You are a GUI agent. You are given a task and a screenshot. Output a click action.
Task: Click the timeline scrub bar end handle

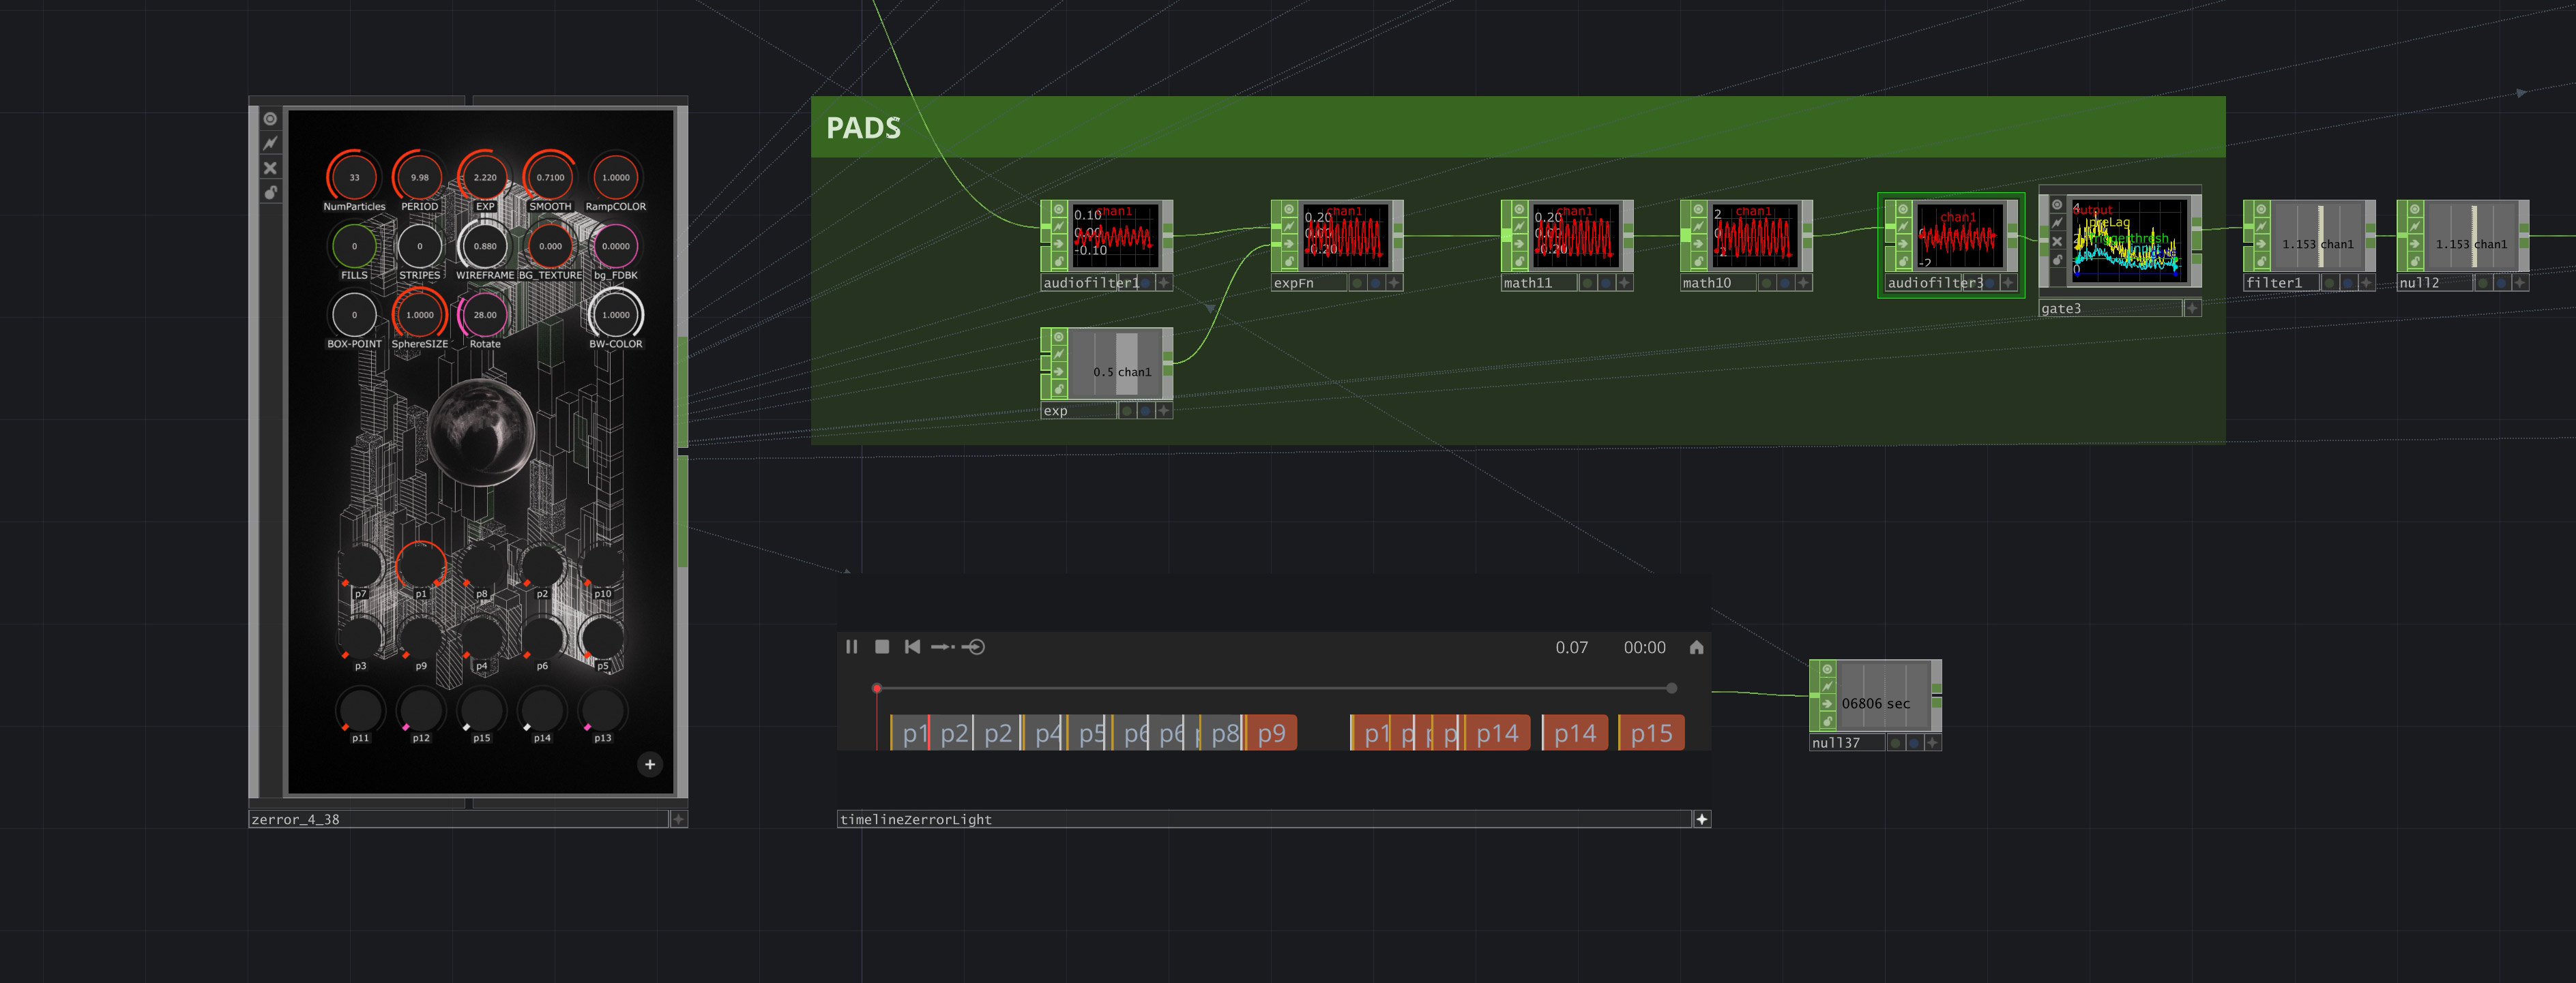(x=1671, y=689)
